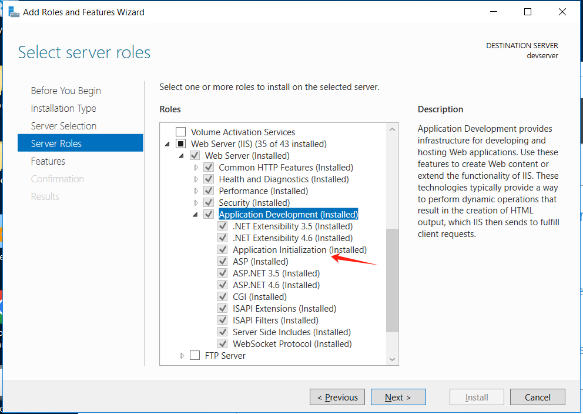Select the Server Roles step
The width and height of the screenshot is (583, 414).
[x=81, y=143]
